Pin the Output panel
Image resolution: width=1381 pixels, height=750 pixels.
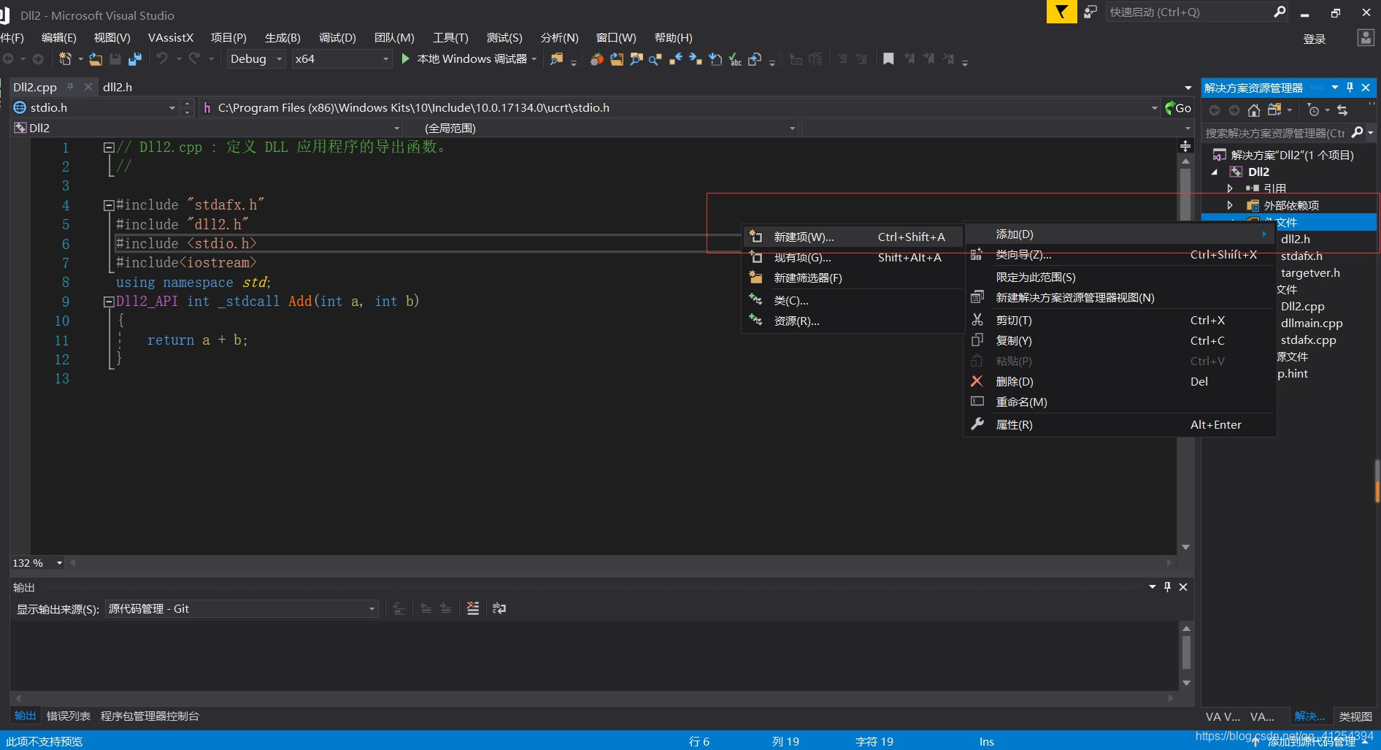click(1167, 587)
